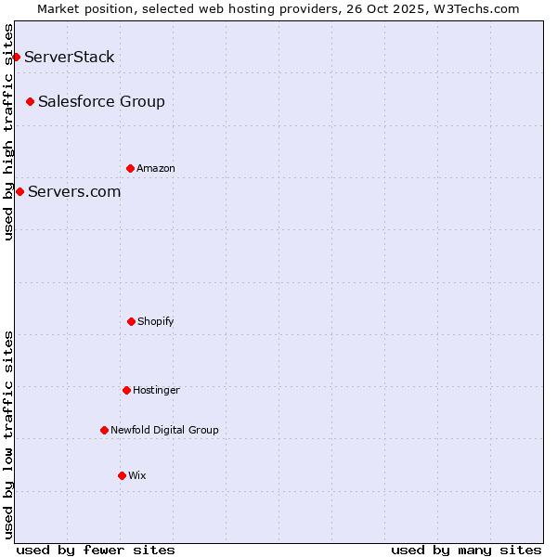Click the Amazon label text

click(x=156, y=168)
